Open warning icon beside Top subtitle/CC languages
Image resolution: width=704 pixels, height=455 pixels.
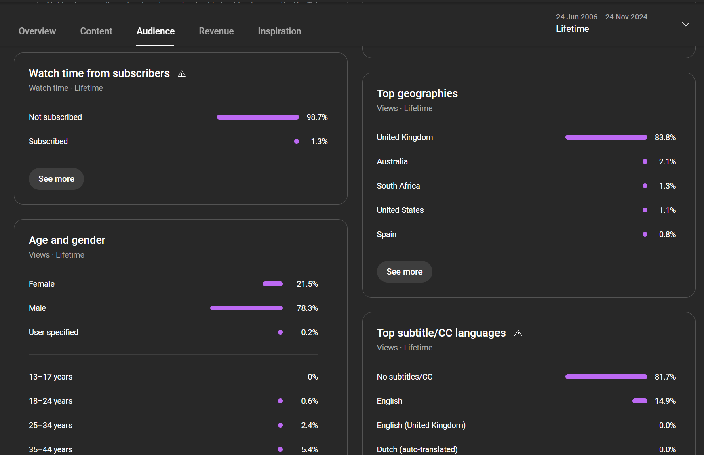(518, 333)
